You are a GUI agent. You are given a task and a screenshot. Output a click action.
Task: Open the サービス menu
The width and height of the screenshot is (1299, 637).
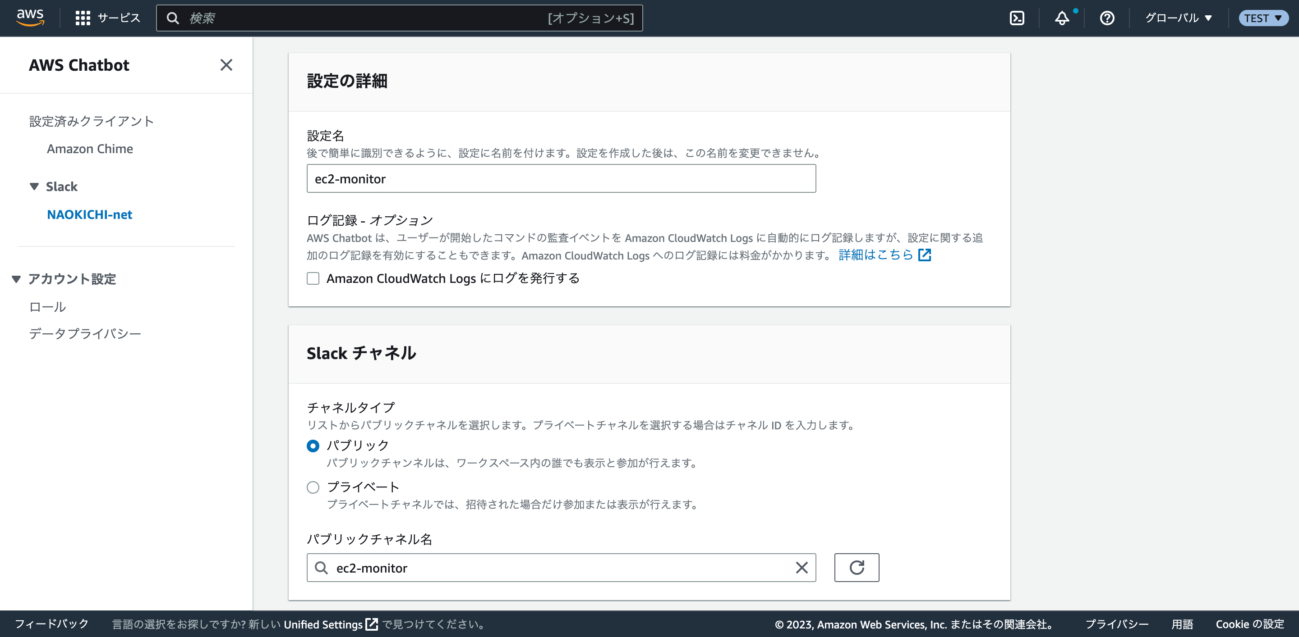108,18
